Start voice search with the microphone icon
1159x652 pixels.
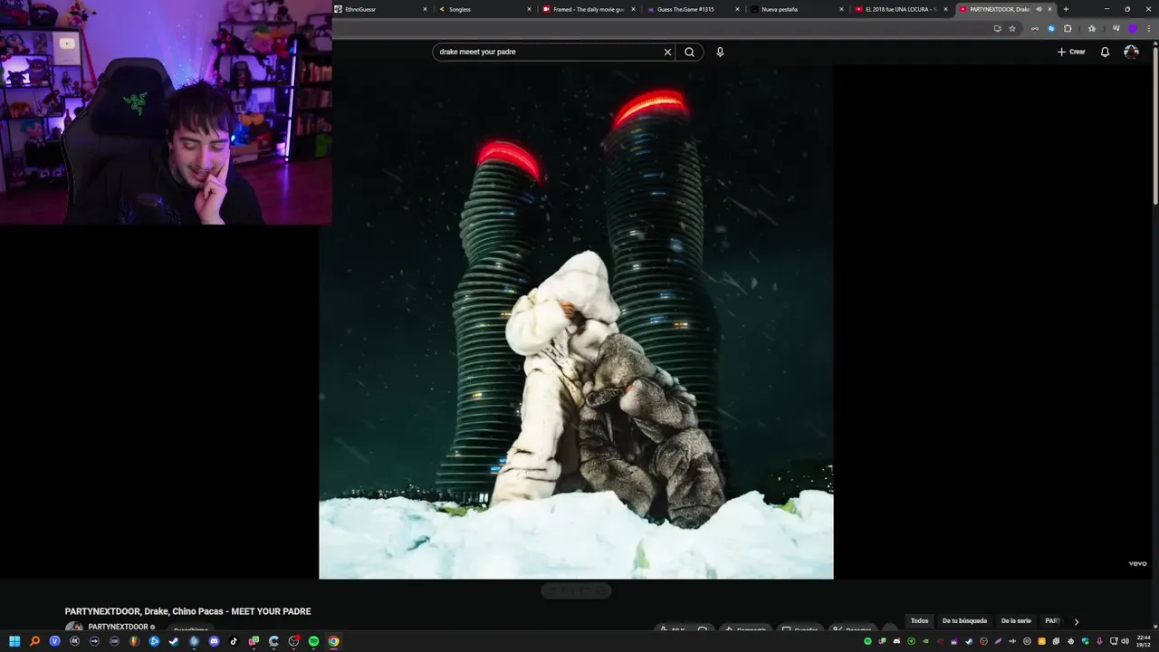(x=720, y=52)
